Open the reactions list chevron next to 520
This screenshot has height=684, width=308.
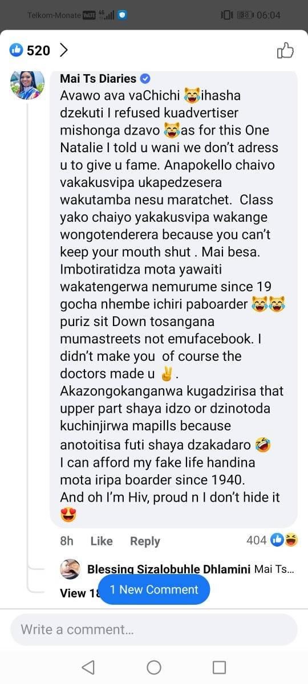(x=63, y=50)
